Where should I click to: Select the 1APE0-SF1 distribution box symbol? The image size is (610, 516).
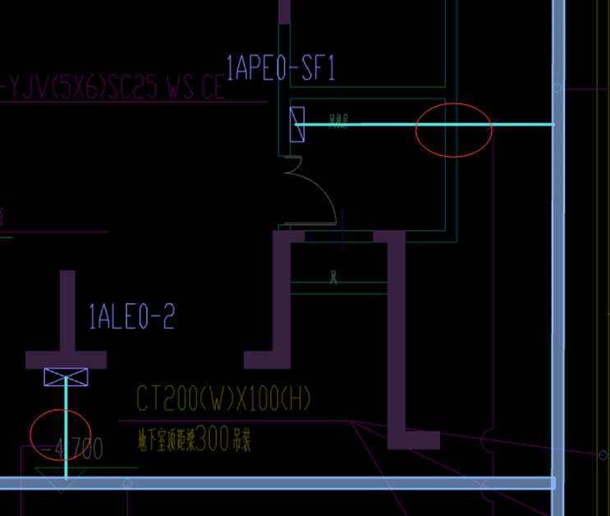coord(296,124)
